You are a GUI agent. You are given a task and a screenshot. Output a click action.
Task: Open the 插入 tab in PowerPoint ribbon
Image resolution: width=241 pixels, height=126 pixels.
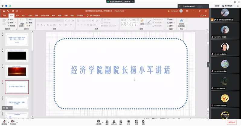(x=18, y=15)
